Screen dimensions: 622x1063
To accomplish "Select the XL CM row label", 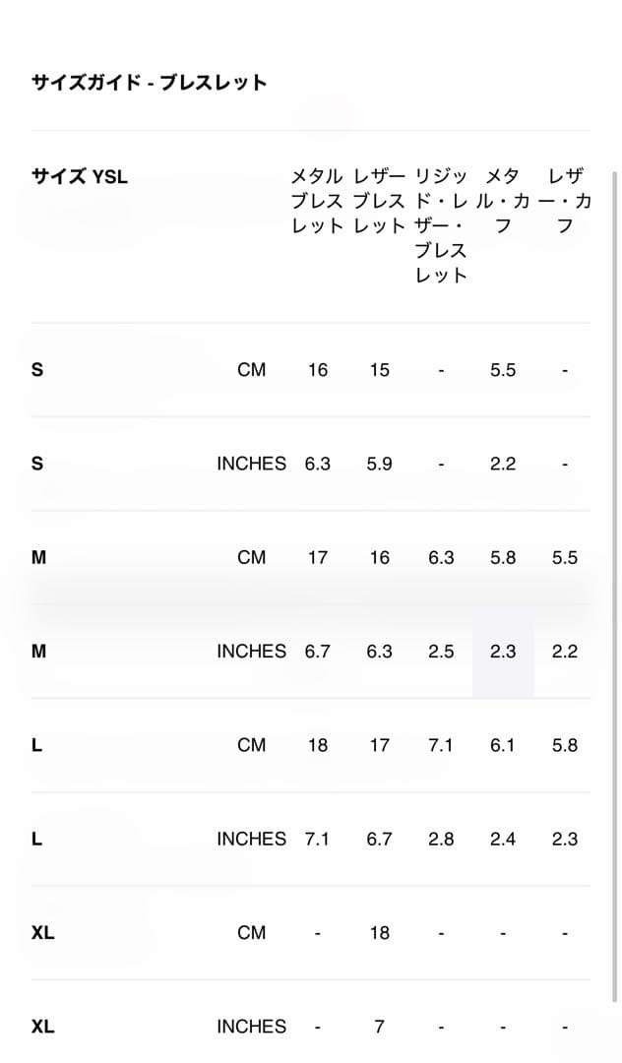I will (42, 933).
